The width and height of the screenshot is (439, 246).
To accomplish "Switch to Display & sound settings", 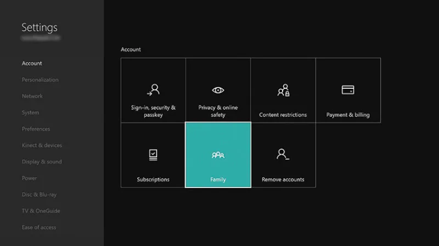I will tap(42, 162).
